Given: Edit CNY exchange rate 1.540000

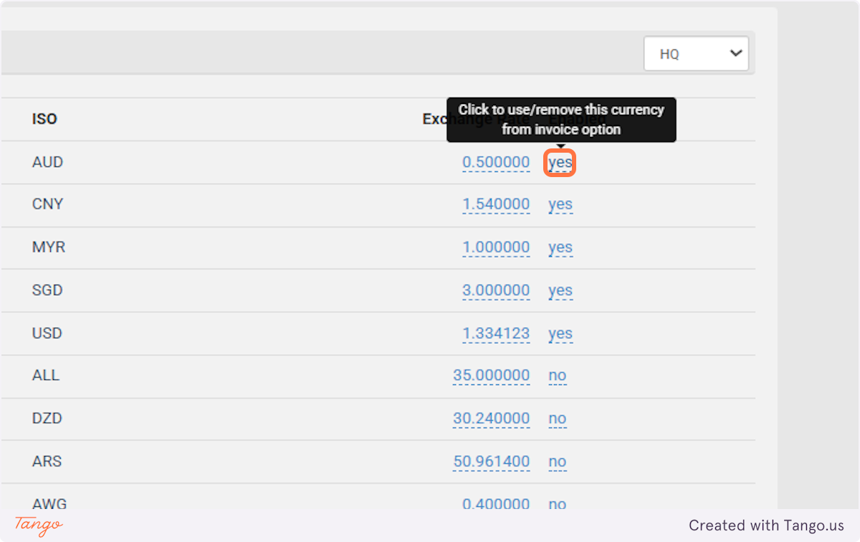Looking at the screenshot, I should pos(496,204).
